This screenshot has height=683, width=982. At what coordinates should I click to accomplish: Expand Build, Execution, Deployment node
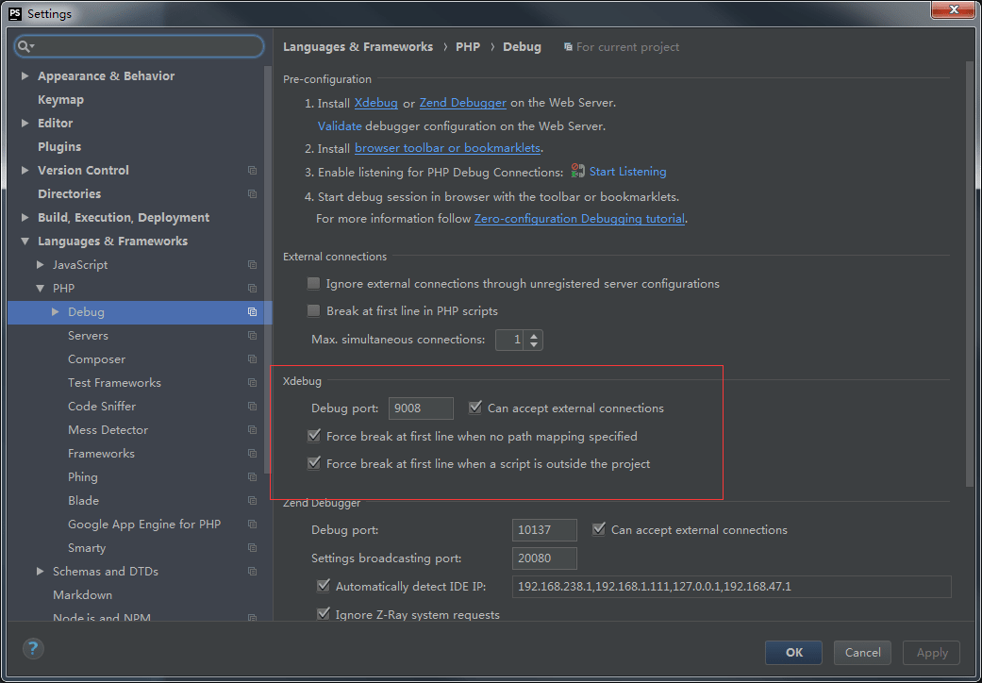(25, 218)
